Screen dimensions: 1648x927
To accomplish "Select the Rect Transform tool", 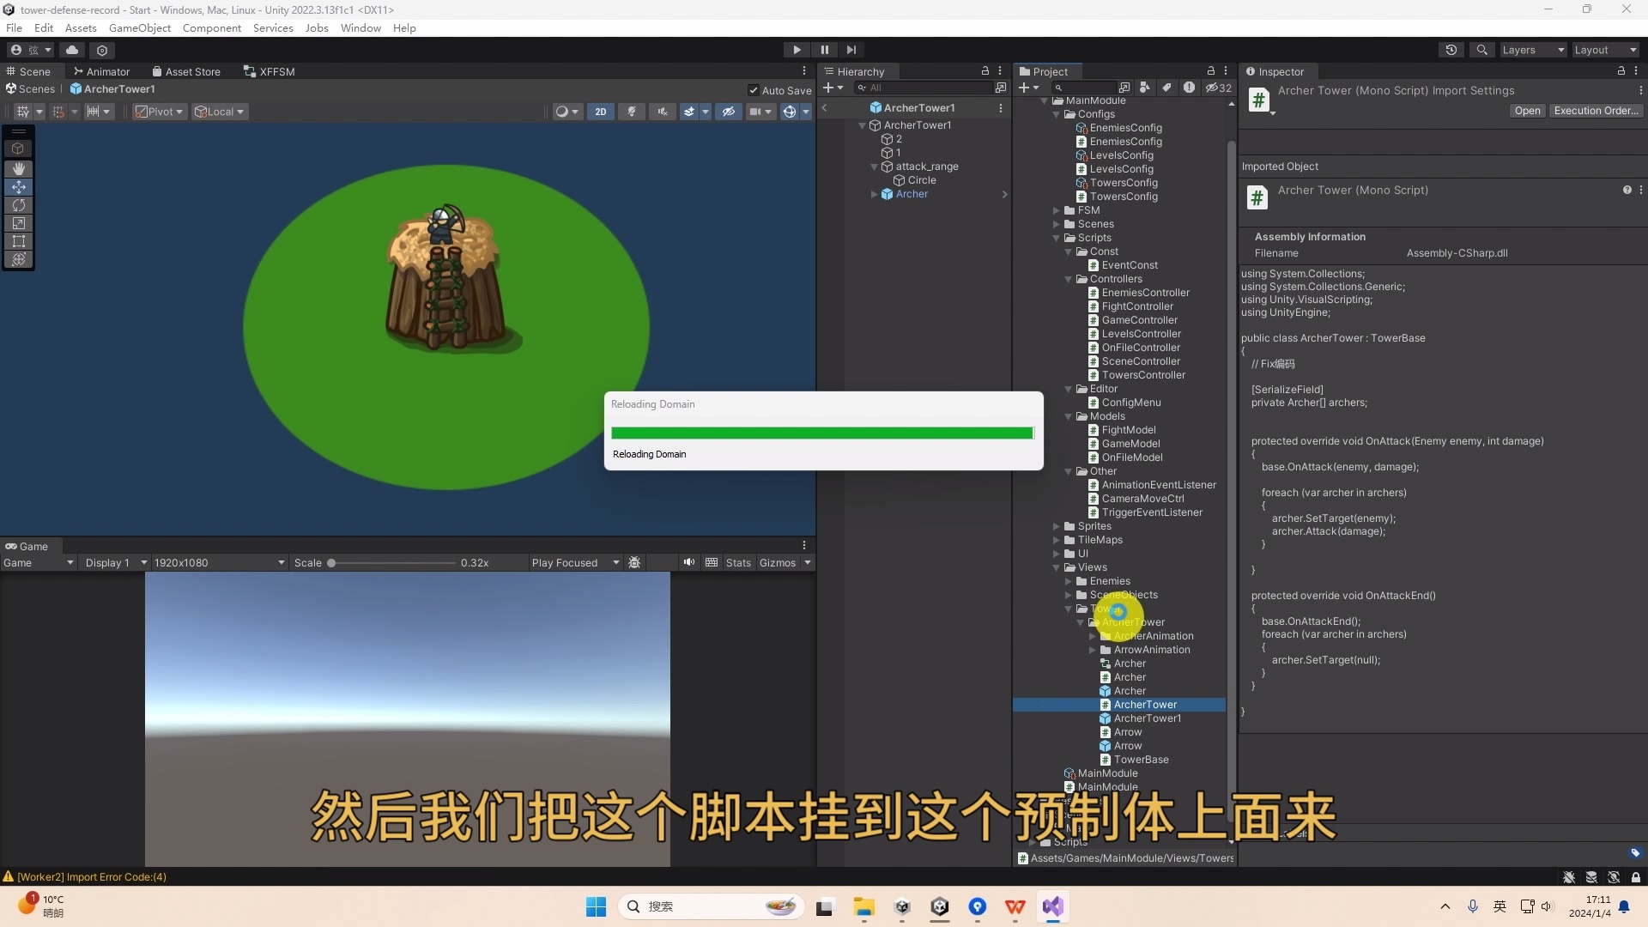I will tap(18, 241).
